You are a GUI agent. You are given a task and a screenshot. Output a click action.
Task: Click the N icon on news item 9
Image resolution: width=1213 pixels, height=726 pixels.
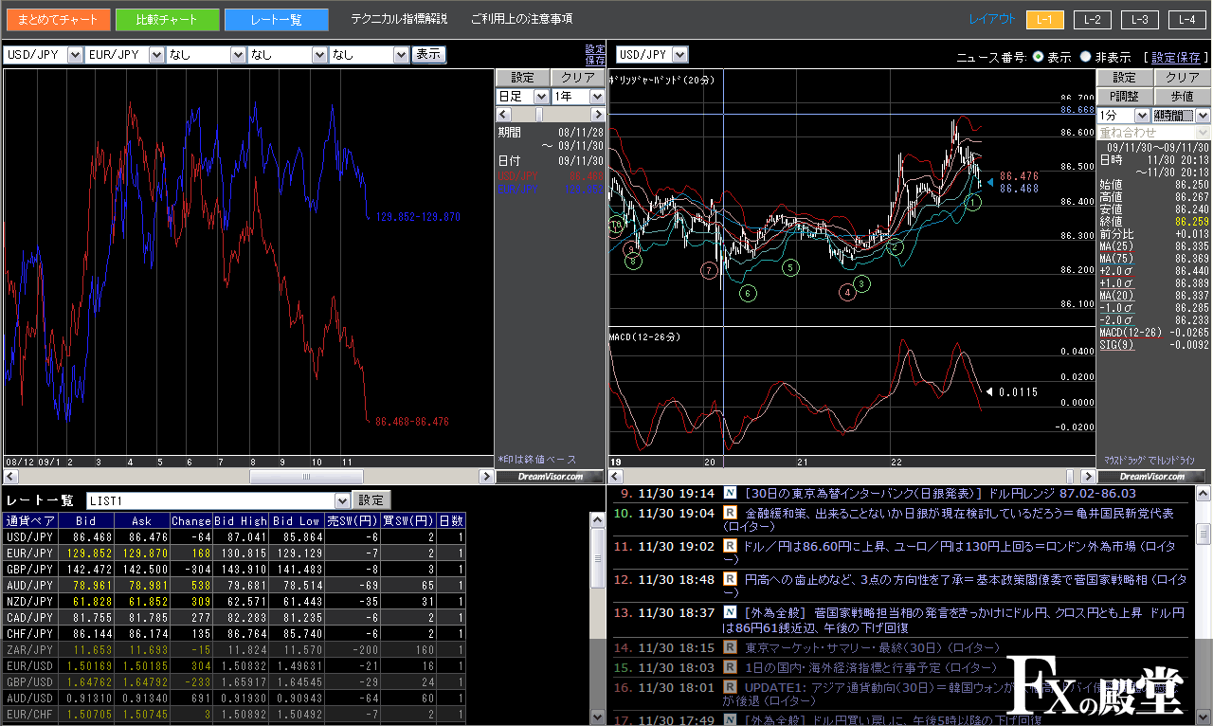tap(730, 494)
